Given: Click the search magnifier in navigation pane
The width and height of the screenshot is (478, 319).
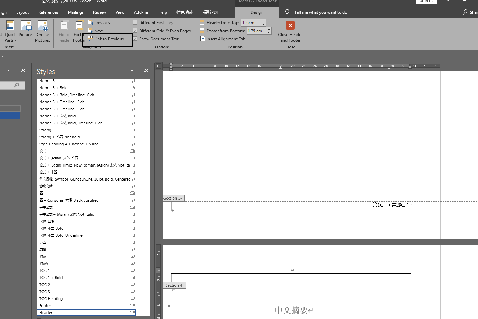Looking at the screenshot, I should click(x=17, y=85).
